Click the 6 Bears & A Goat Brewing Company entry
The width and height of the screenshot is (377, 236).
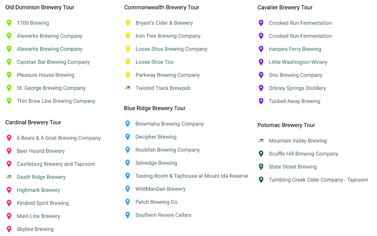click(59, 138)
